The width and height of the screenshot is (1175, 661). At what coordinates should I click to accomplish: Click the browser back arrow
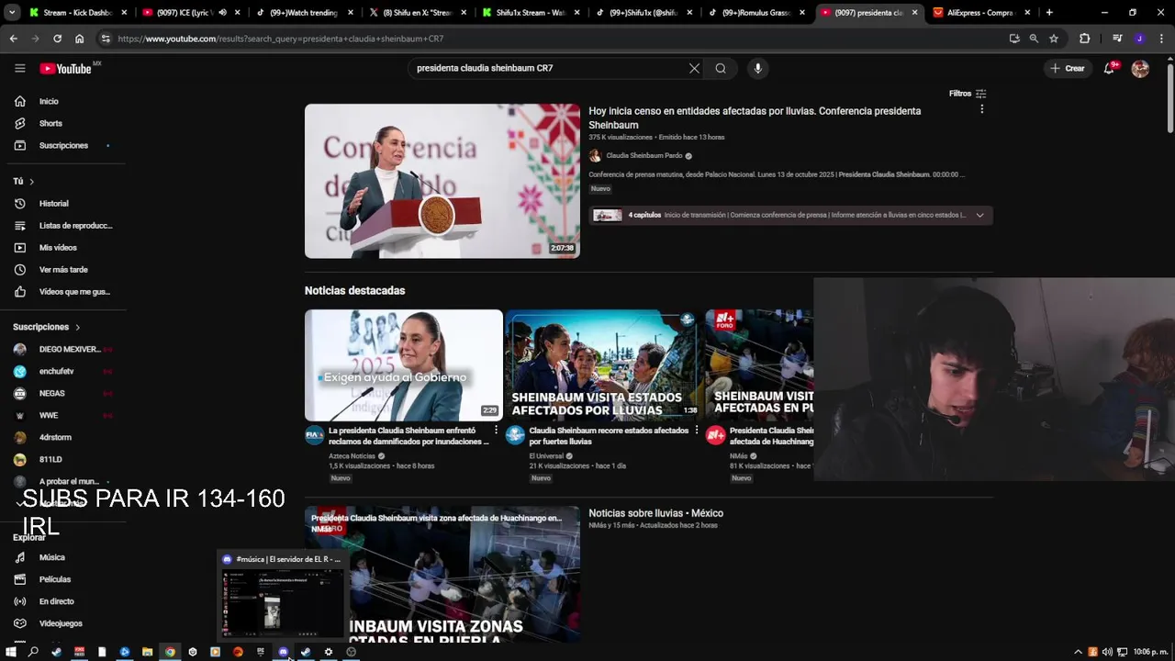click(13, 39)
